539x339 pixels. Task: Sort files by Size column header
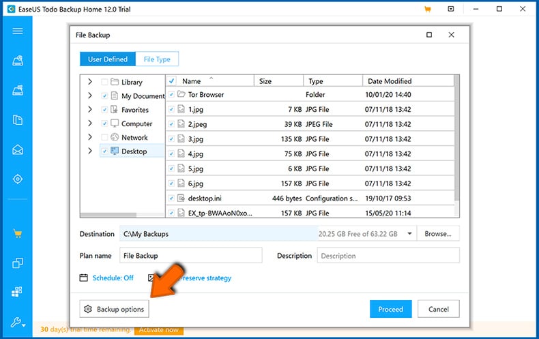point(279,80)
